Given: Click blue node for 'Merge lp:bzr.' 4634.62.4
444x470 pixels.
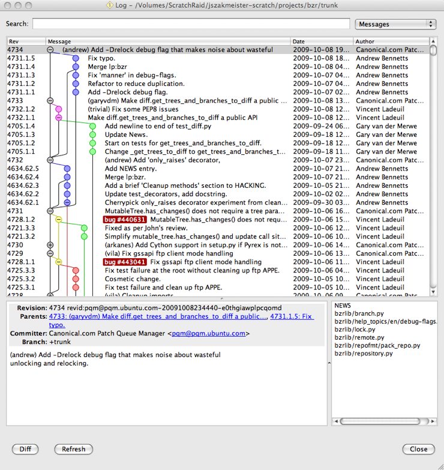Looking at the screenshot, I should 67,177.
